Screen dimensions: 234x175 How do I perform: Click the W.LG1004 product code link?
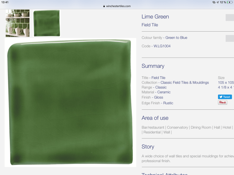click(x=162, y=46)
